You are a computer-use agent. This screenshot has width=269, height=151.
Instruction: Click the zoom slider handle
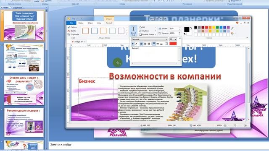(235, 125)
